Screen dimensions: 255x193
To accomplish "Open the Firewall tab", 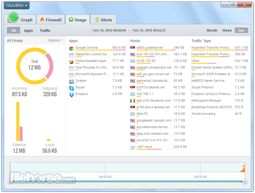I will pos(51,20).
